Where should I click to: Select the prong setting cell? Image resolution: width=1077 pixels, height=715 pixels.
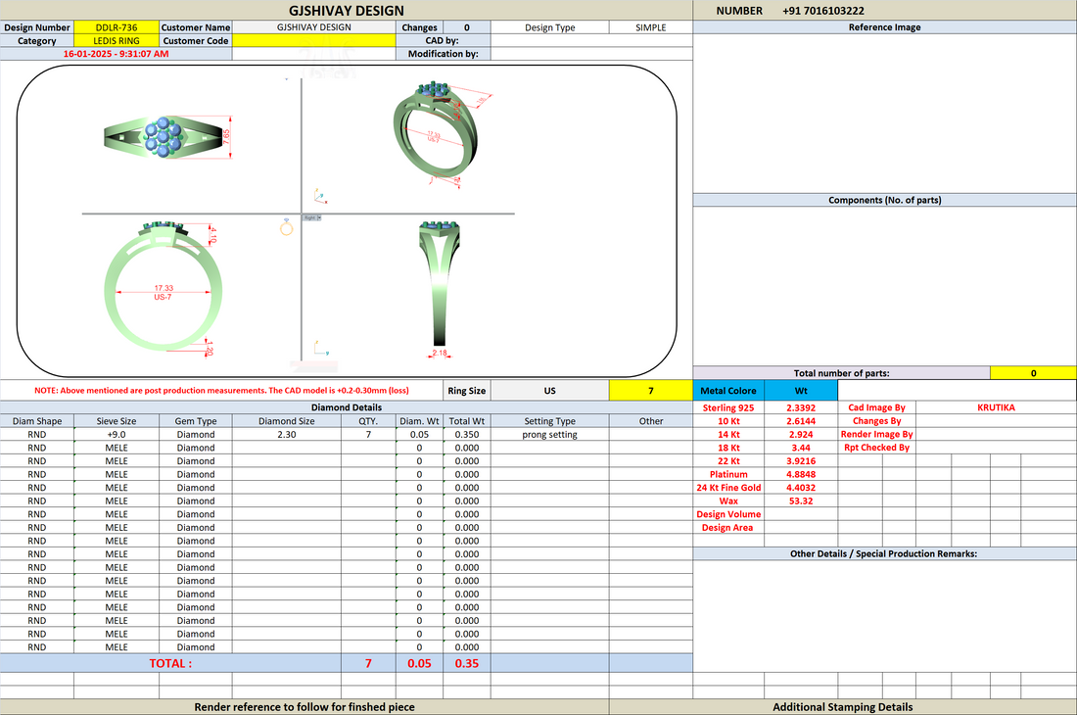pyautogui.click(x=549, y=434)
